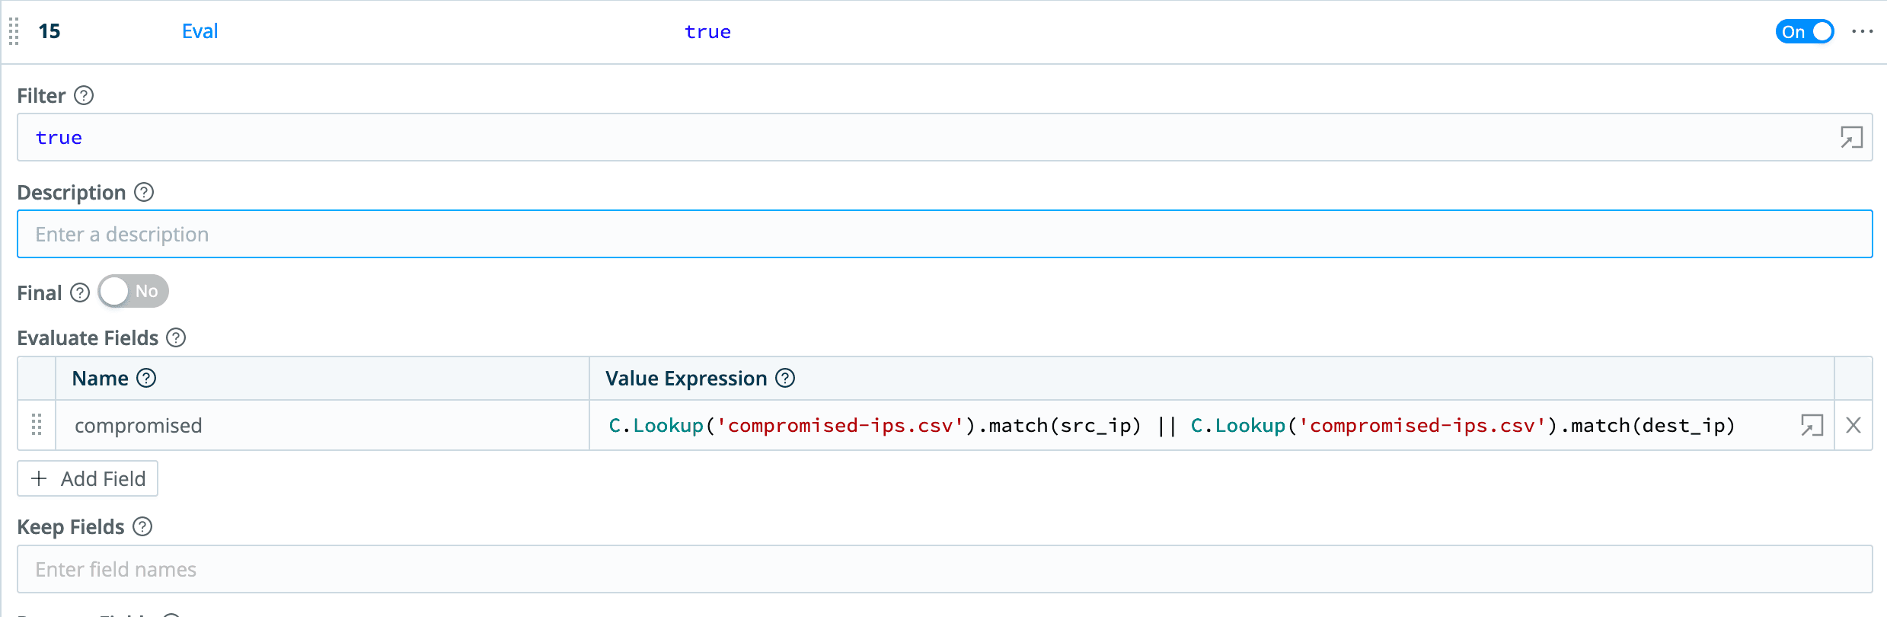Click the Keep Fields input box
Viewport: 1887px width, 617px height.
click(944, 570)
